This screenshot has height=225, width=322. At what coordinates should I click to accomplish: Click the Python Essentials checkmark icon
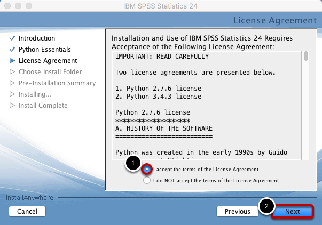point(12,49)
